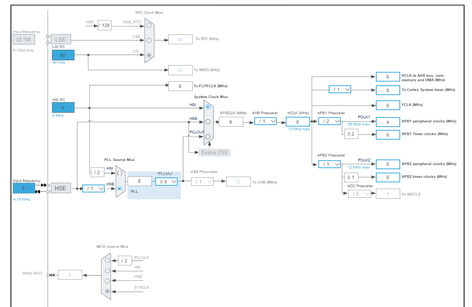Select PLLCLK in the MCO source Mux
The height and width of the screenshot is (307, 472).
[x=107, y=259]
